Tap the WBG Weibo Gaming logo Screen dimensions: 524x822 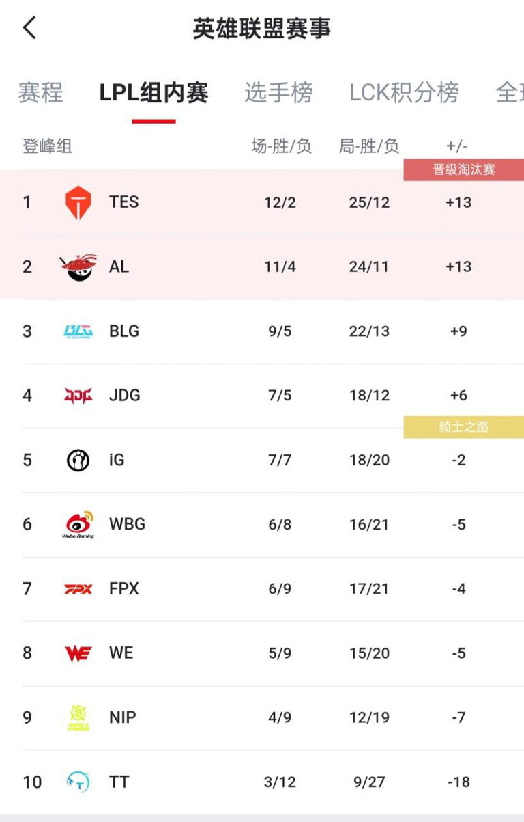78,525
